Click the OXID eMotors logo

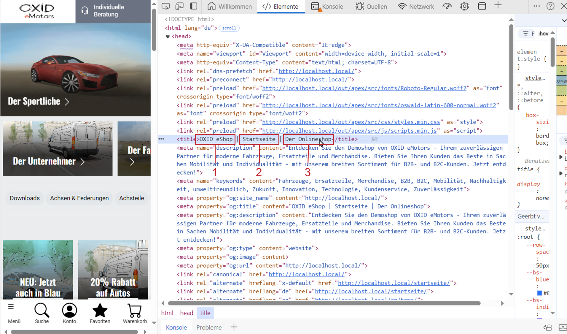[x=37, y=11]
